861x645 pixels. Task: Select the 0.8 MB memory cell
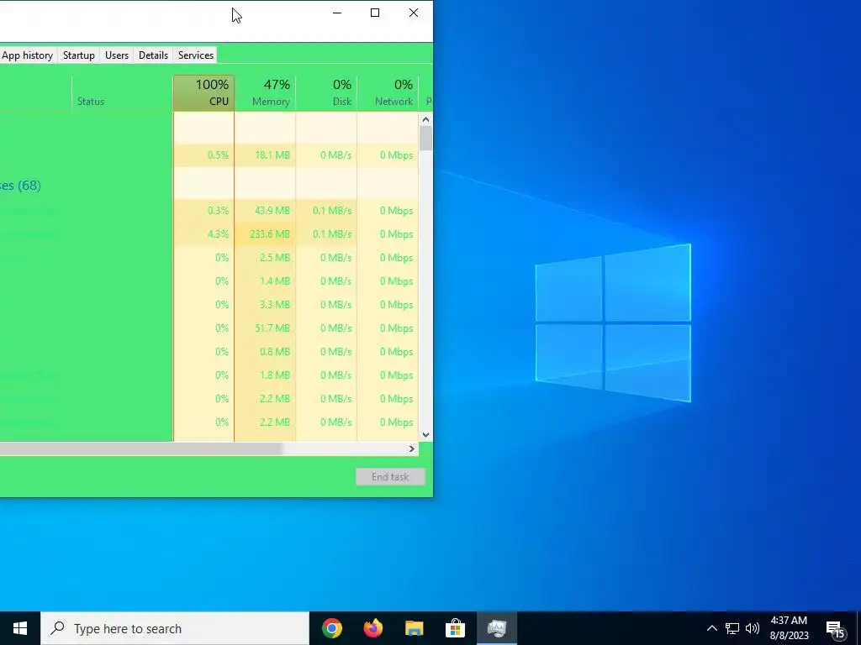(x=265, y=352)
